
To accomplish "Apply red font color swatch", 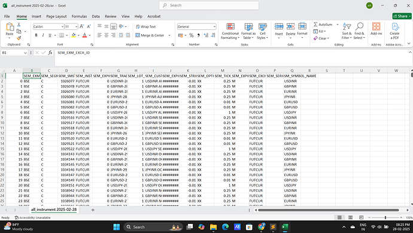I will pos(84,35).
